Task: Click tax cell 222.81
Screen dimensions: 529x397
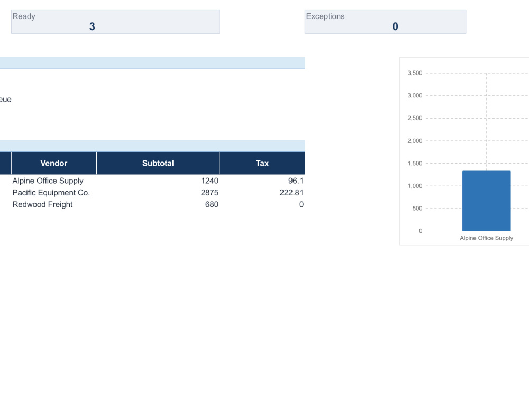Action: point(262,193)
